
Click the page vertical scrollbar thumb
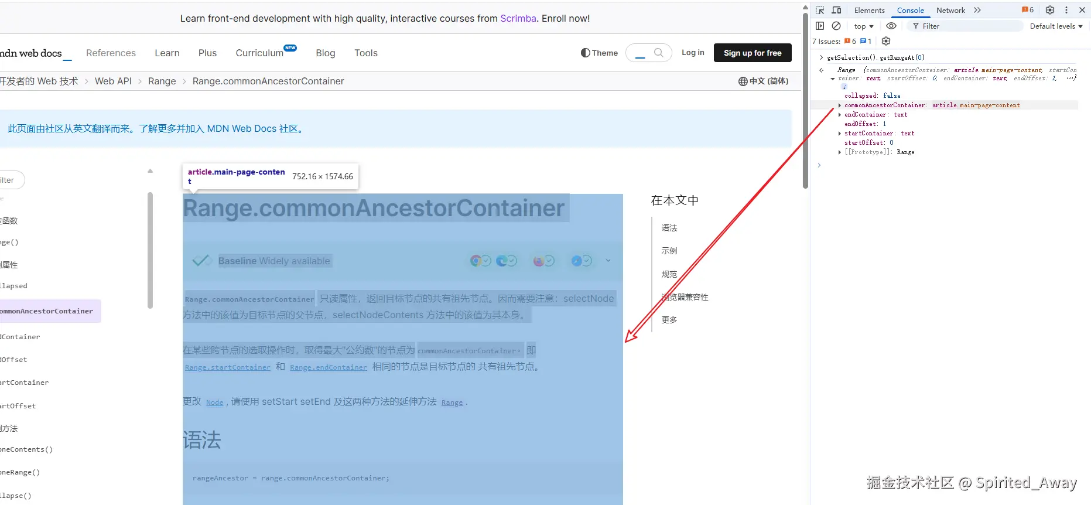click(805, 100)
